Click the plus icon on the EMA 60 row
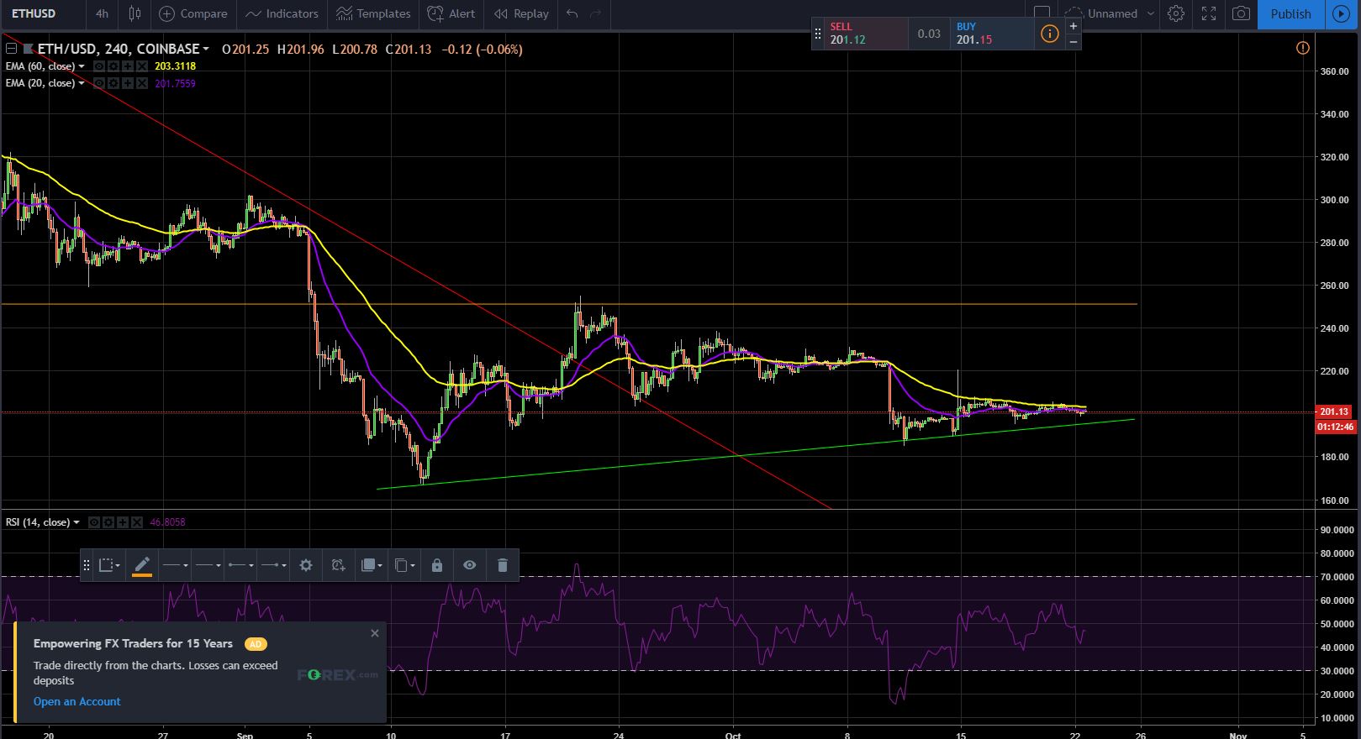Screen dimensions: 1361x739 (128, 66)
